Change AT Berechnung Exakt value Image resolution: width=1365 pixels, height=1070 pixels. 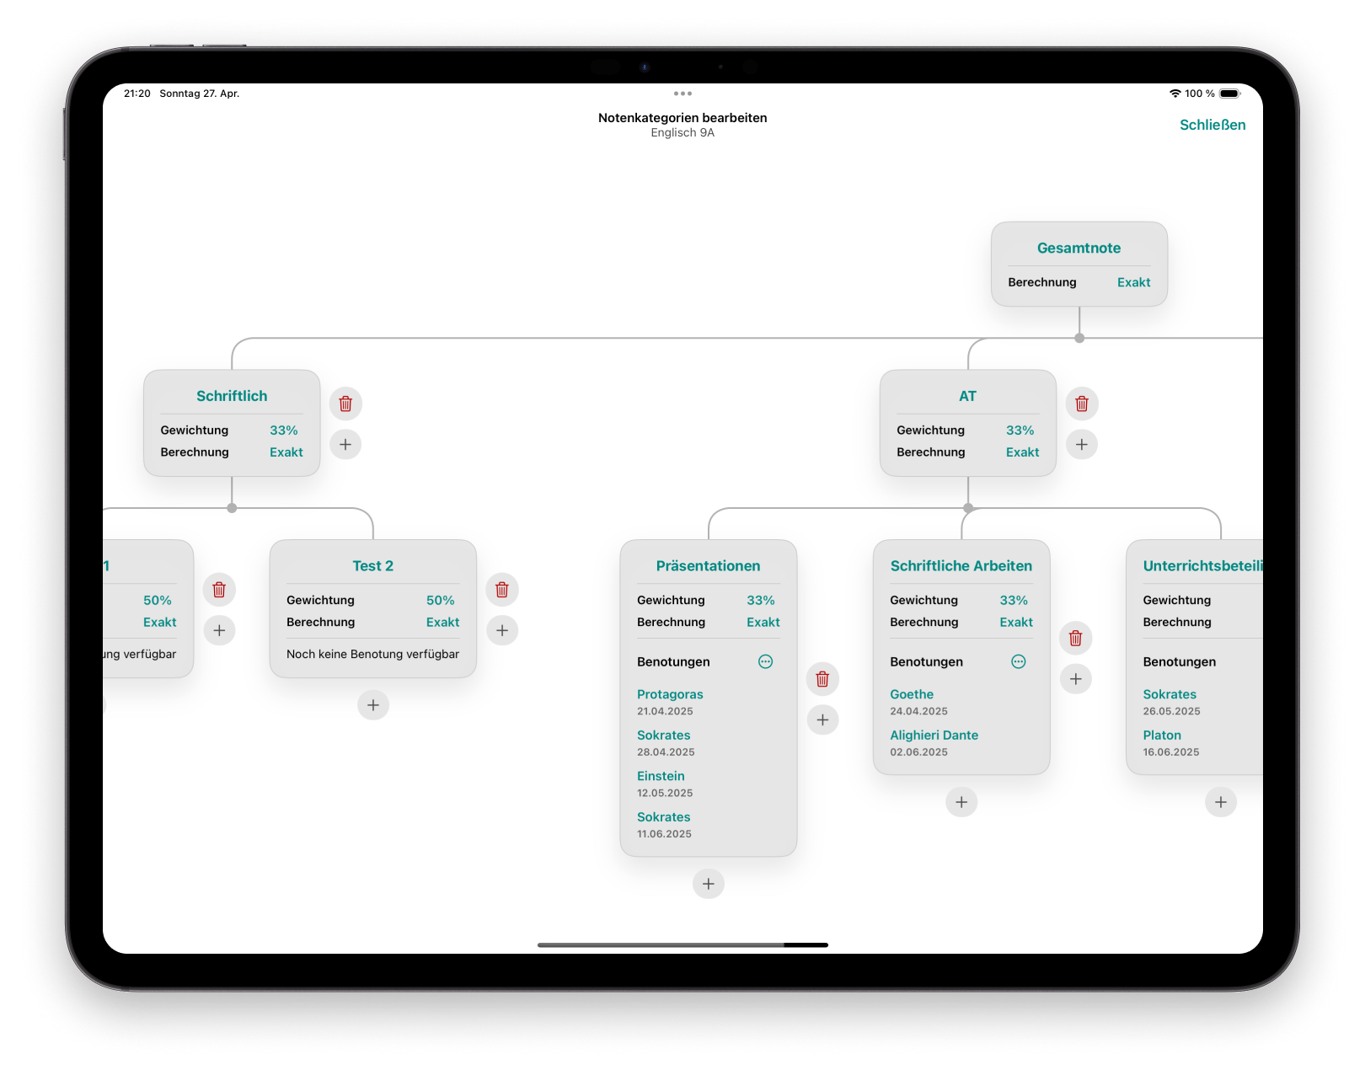[1023, 452]
